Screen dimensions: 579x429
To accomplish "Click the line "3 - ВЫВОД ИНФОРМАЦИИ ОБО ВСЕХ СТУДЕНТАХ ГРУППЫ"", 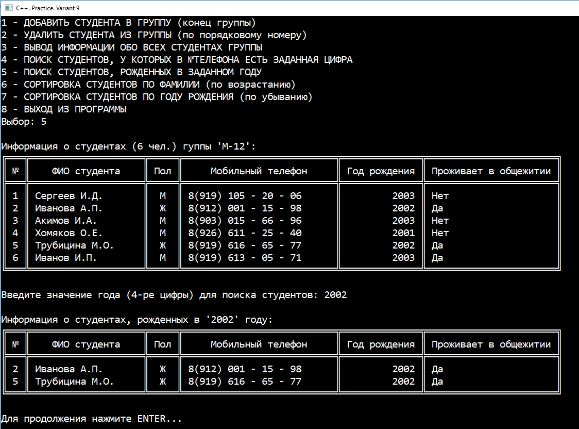I will click(132, 47).
